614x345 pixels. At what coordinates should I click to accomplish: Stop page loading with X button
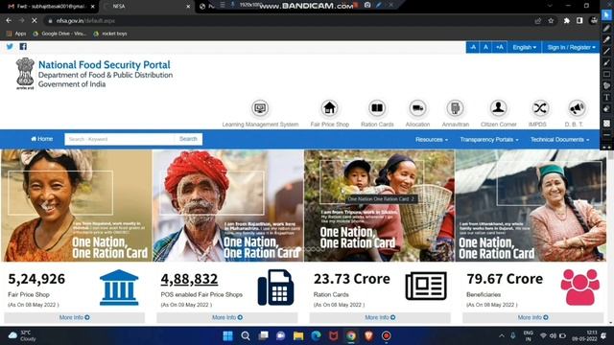pyautogui.click(x=35, y=20)
